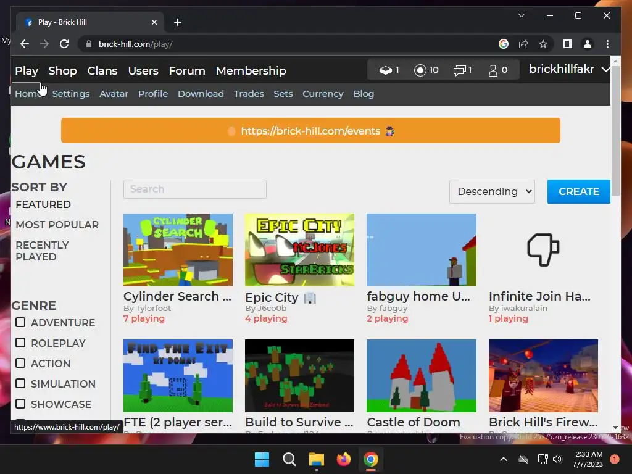Open the volume icon in system tray

pos(557,459)
